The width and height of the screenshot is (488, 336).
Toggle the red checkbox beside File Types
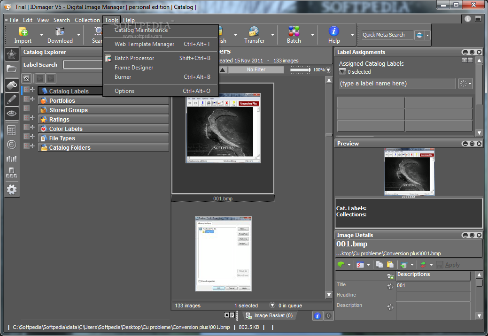pos(26,136)
